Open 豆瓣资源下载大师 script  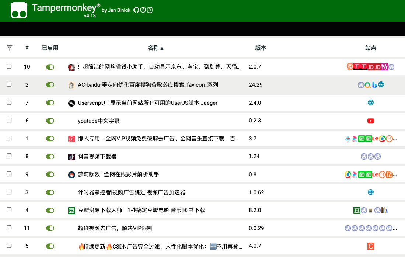[x=141, y=210]
